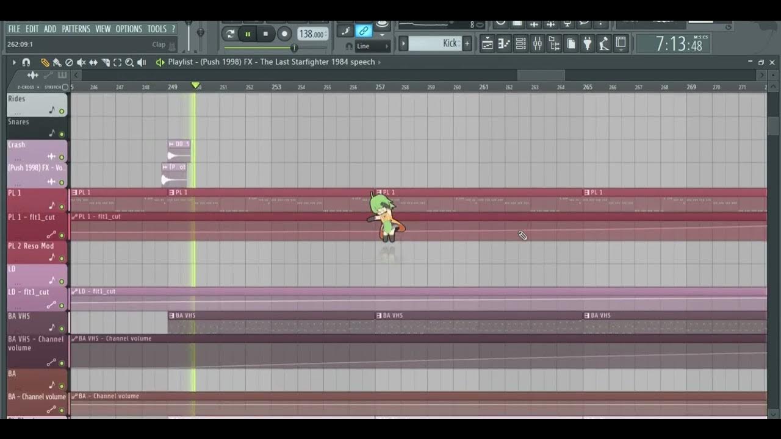The width and height of the screenshot is (781, 439).
Task: Select the Zoom magnifier tool in Playlist
Action: (x=129, y=62)
